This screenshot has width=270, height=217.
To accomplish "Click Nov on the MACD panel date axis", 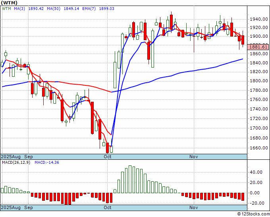I will coord(193,207).
